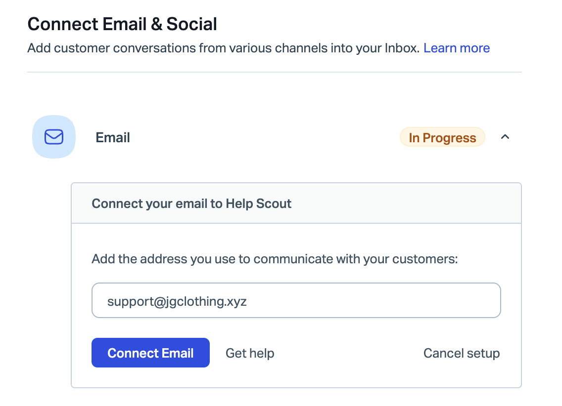Click Cancel setup
This screenshot has height=406, width=562.
[461, 353]
